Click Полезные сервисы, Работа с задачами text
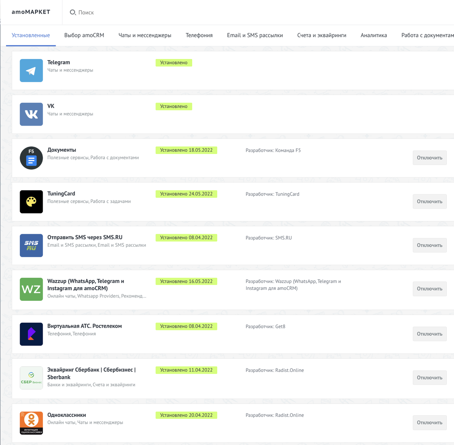The width and height of the screenshot is (454, 445). tap(89, 201)
